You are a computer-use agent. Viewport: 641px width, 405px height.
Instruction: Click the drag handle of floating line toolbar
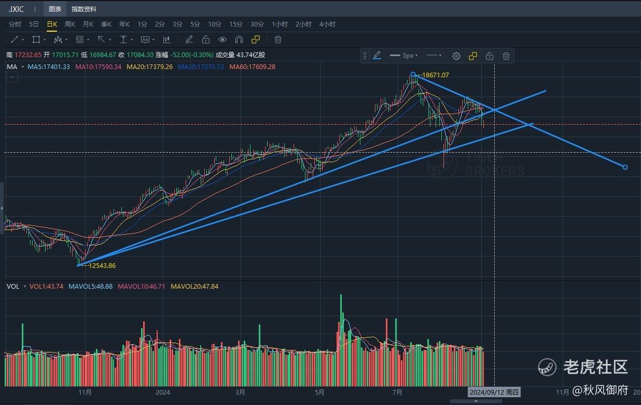365,56
